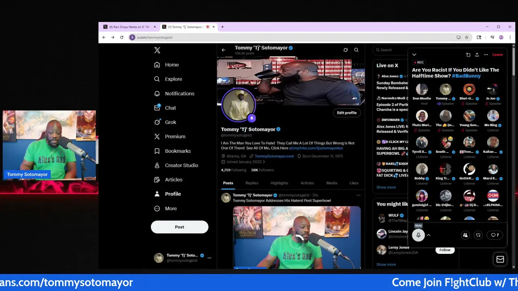
Task: Click the install app icon in the address bar
Action: click(x=459, y=37)
